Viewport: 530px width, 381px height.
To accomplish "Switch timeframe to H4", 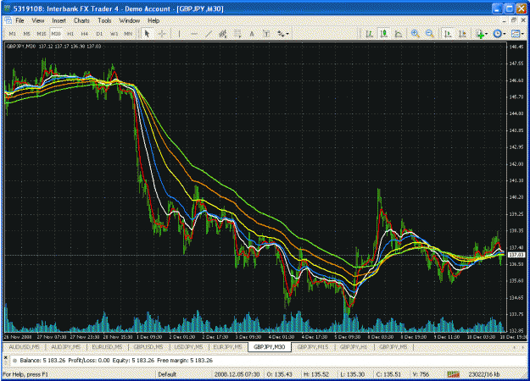I will tap(85, 34).
